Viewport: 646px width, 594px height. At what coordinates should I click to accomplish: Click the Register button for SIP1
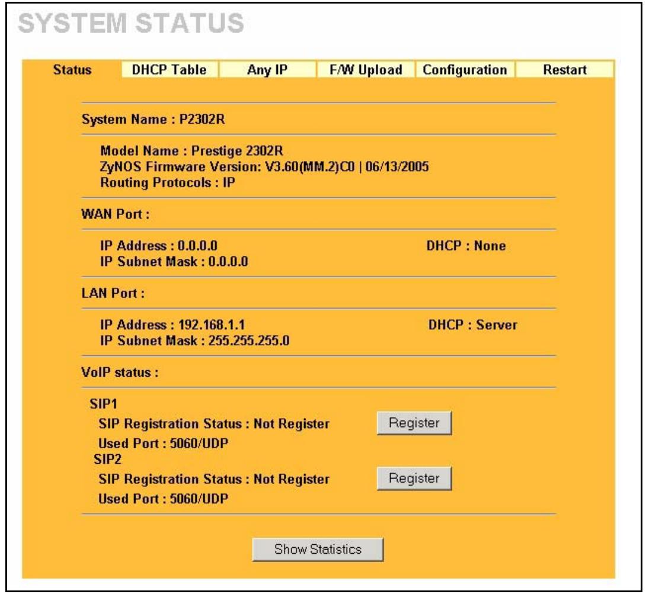[414, 423]
